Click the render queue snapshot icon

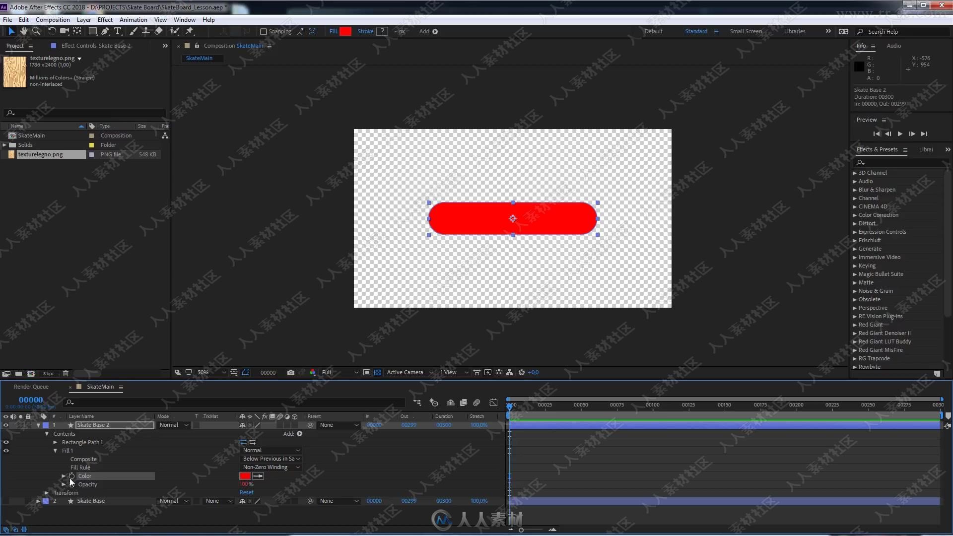tap(290, 372)
